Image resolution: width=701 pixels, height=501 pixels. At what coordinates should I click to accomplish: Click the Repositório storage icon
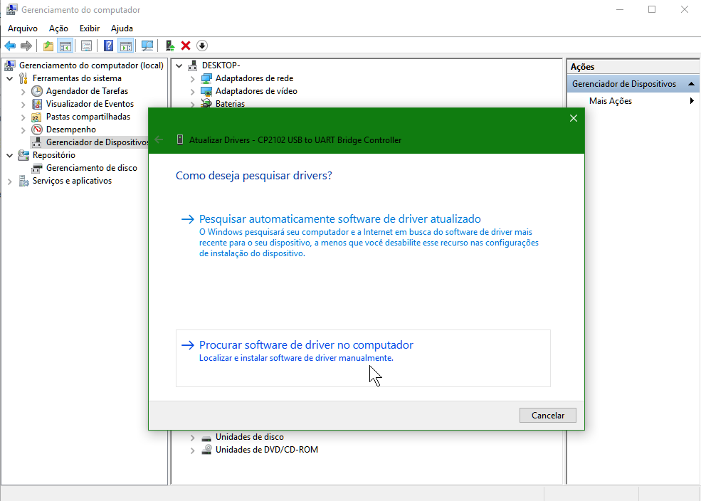(23, 155)
